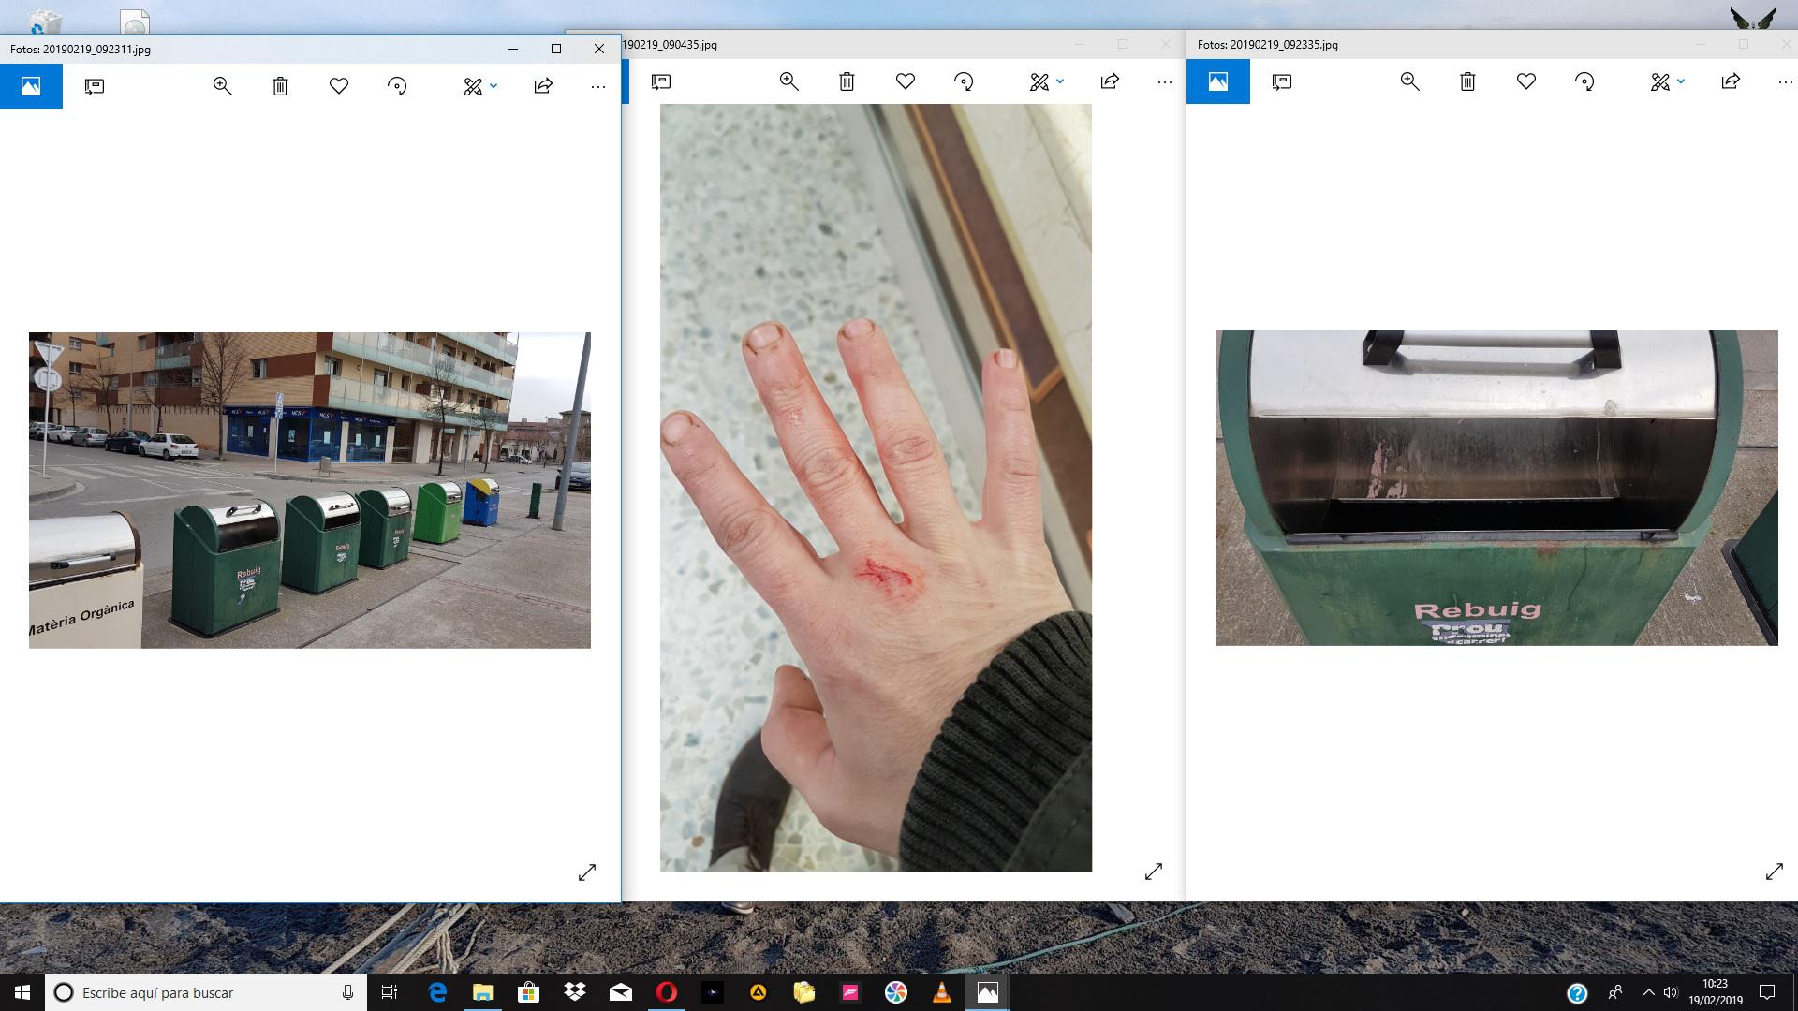Enter full screen for hand photo
The width and height of the screenshot is (1798, 1011).
pos(1154,872)
